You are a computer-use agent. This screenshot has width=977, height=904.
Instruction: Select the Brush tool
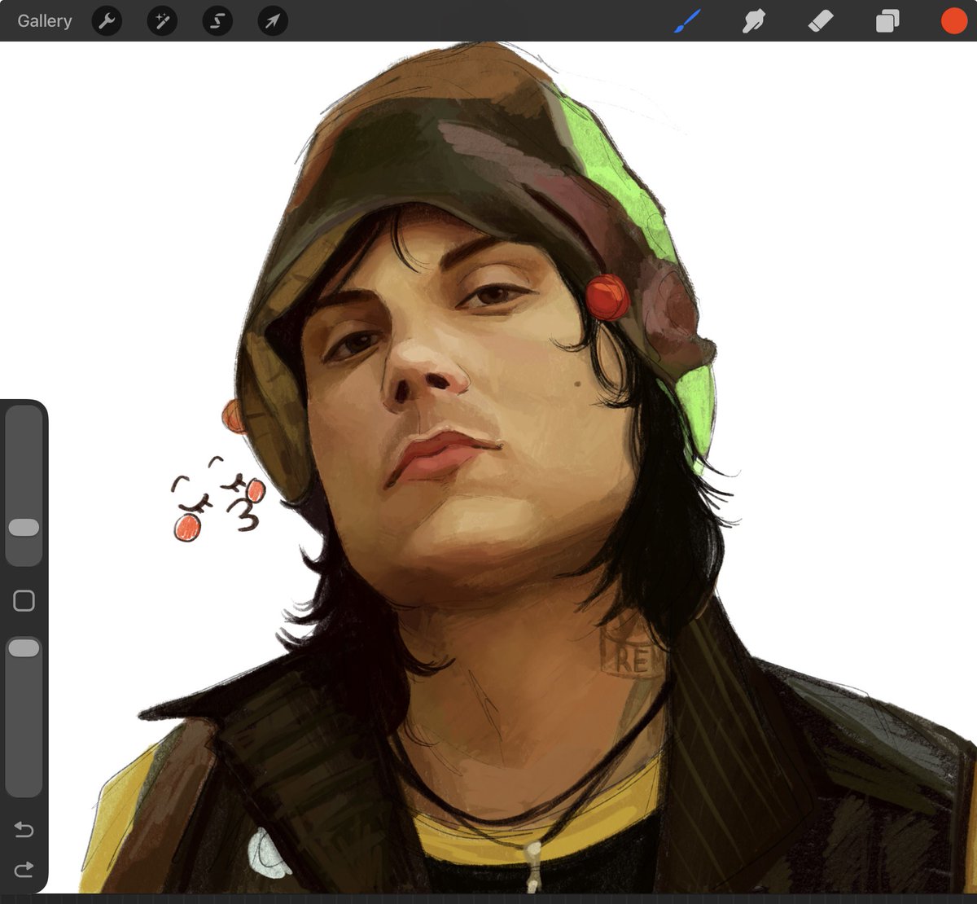687,21
